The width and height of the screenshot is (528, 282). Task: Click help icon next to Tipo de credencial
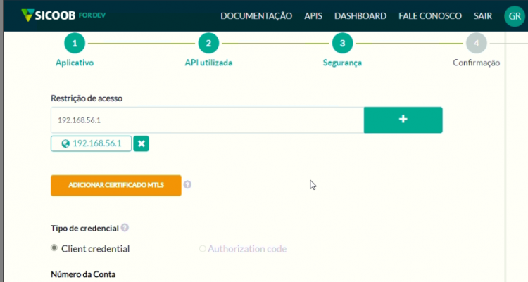(x=125, y=228)
